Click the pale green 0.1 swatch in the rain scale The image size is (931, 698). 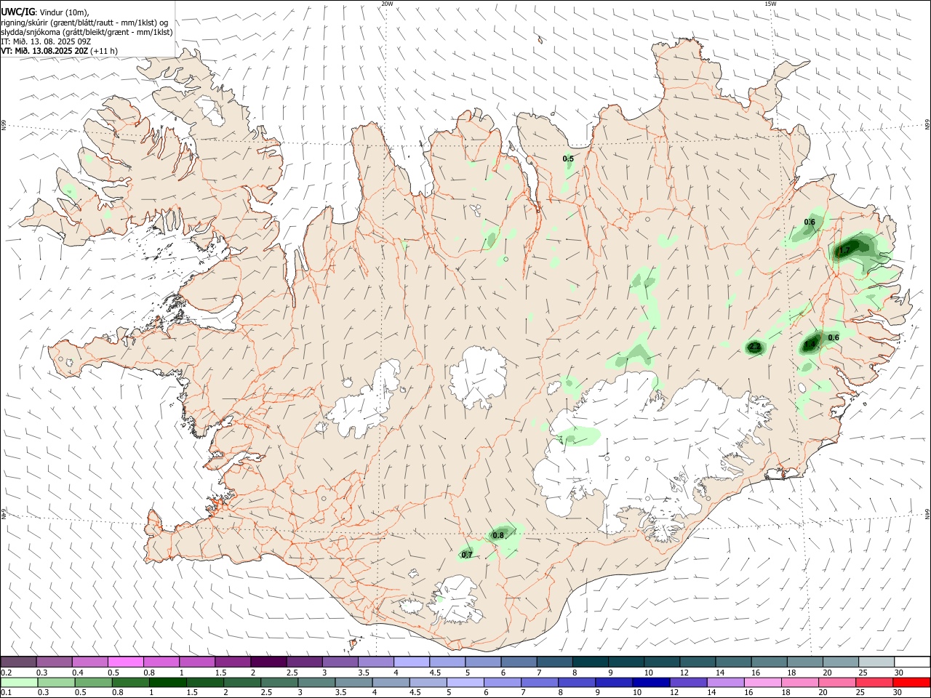pyautogui.click(x=19, y=682)
